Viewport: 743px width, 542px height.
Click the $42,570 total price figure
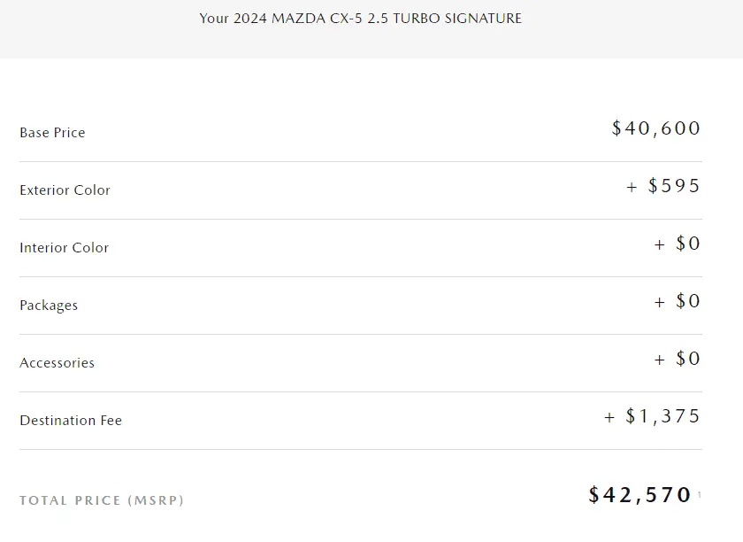coord(640,495)
